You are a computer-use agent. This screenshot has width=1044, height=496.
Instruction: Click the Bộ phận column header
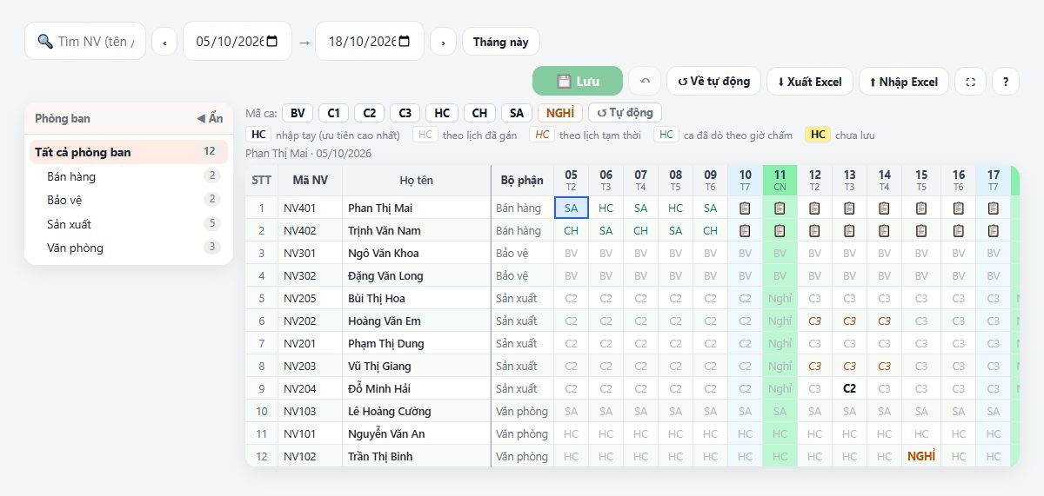tap(522, 181)
